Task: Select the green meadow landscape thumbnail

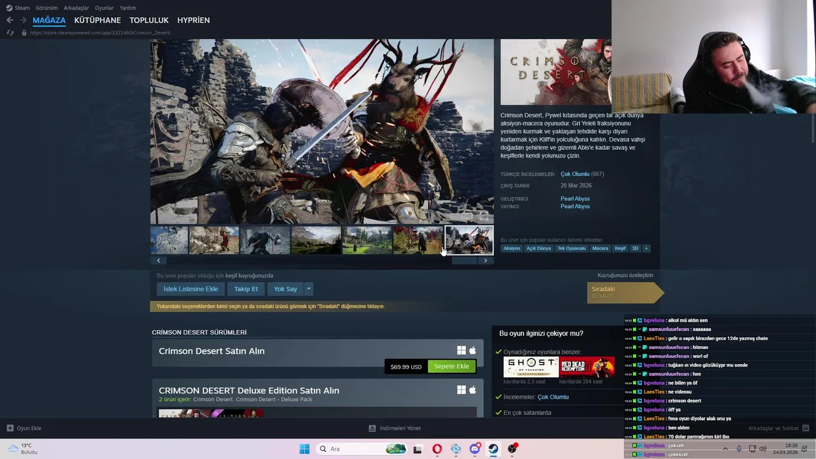Action: pos(367,240)
